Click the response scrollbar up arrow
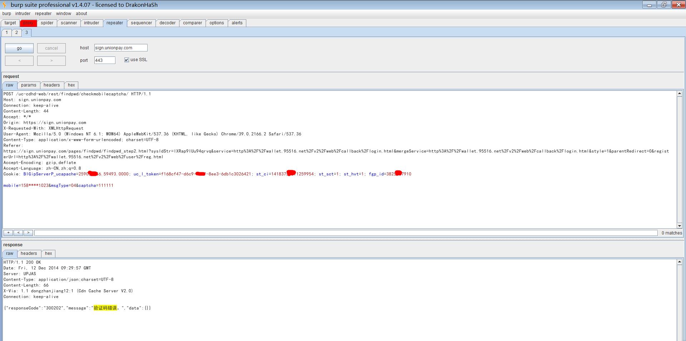The image size is (686, 341). 679,262
